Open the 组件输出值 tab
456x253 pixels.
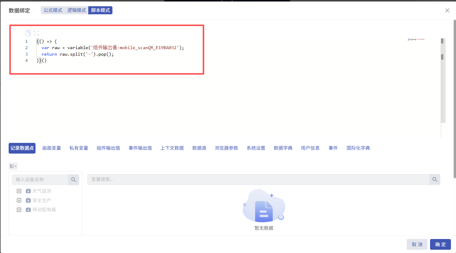tap(108, 148)
